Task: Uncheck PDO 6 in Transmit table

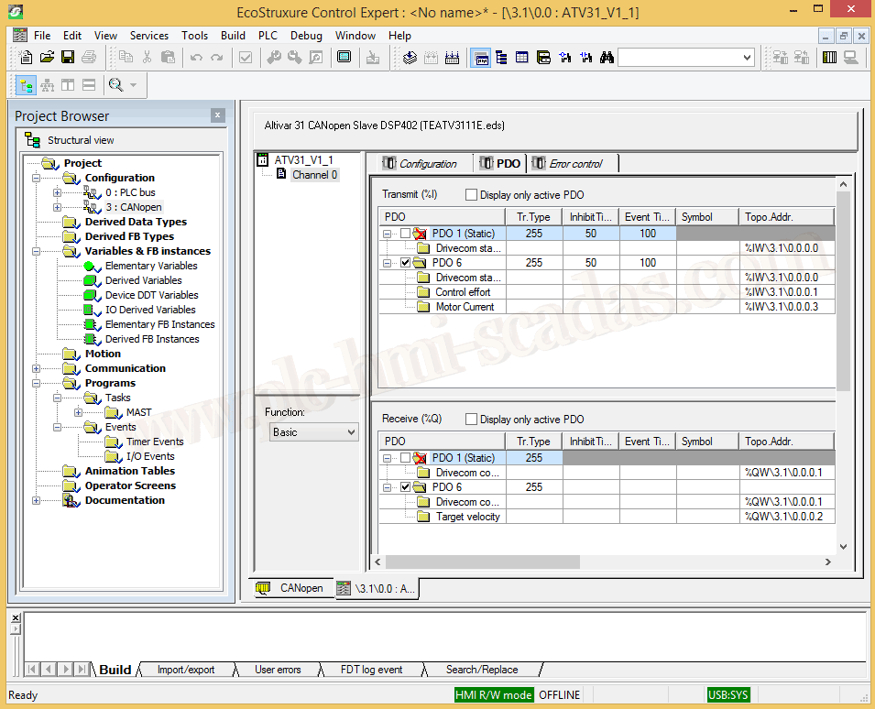Action: coord(406,263)
